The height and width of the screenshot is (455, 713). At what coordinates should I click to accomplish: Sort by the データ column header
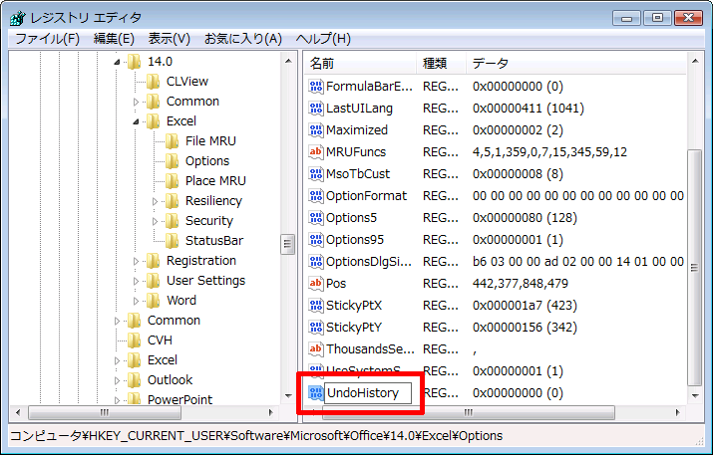tap(575, 63)
